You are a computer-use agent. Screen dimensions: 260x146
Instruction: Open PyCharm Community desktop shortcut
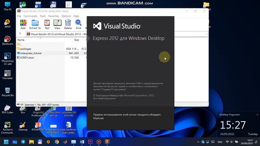point(8,128)
